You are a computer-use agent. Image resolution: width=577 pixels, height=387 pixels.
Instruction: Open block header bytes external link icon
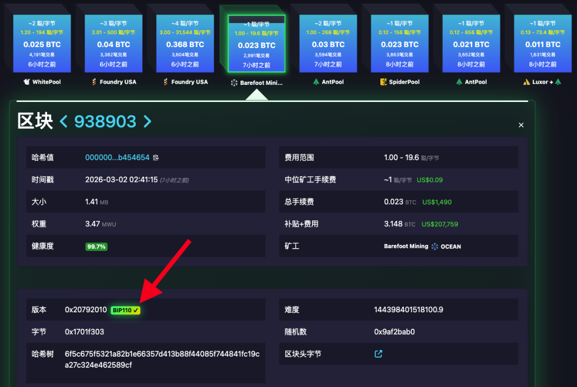point(378,353)
